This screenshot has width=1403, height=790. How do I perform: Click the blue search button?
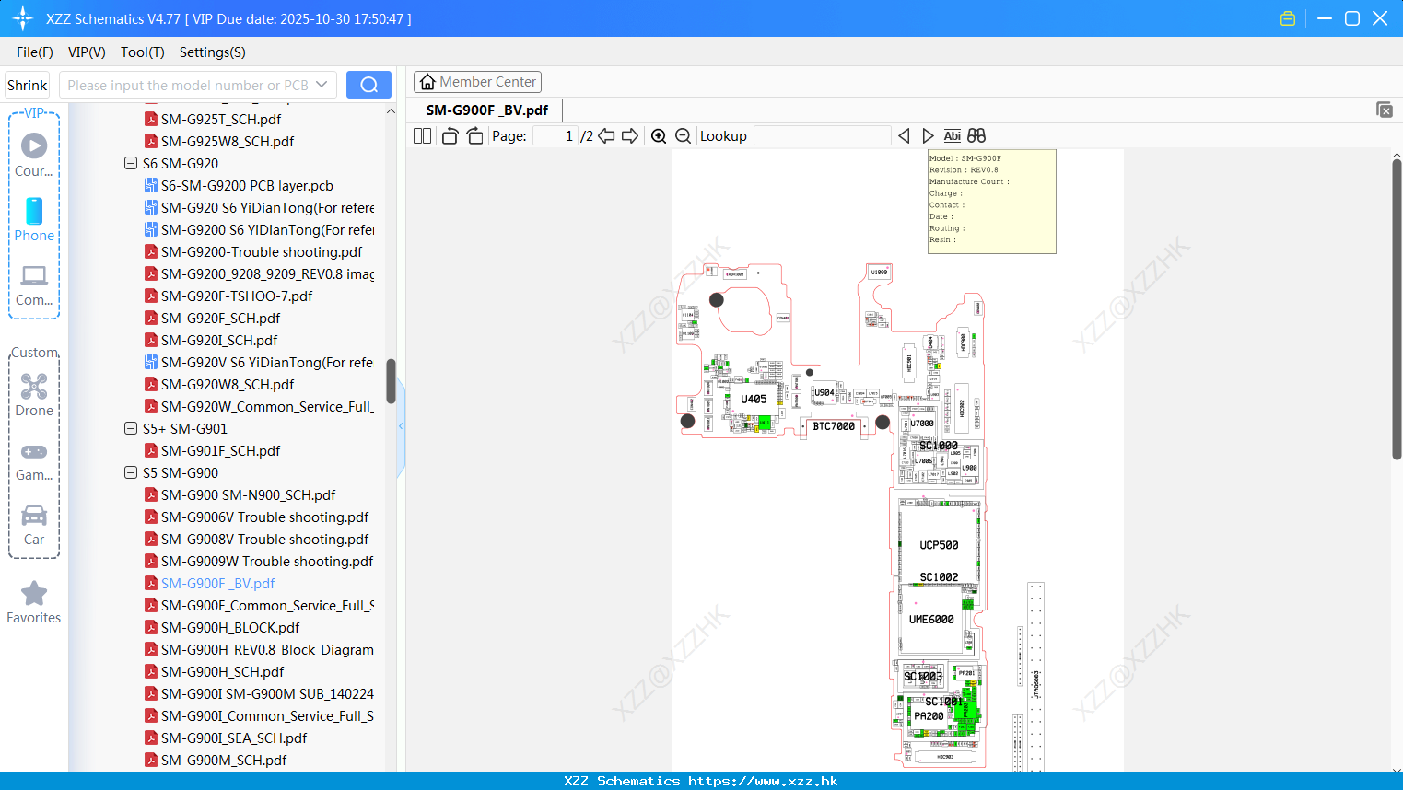(x=368, y=85)
